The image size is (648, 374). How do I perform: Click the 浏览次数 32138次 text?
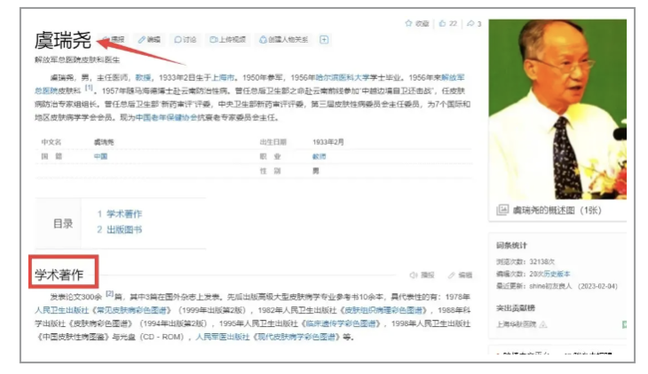pos(526,262)
